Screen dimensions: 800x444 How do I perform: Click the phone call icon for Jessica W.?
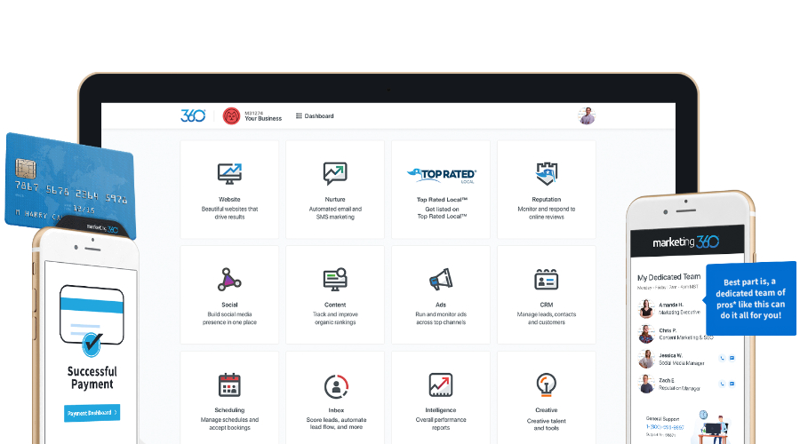tap(722, 359)
